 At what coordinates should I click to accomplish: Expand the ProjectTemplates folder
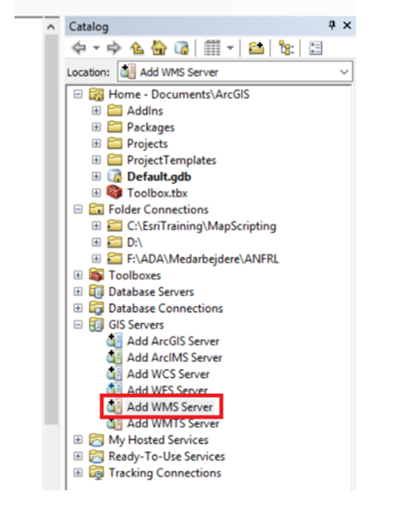tap(97, 160)
